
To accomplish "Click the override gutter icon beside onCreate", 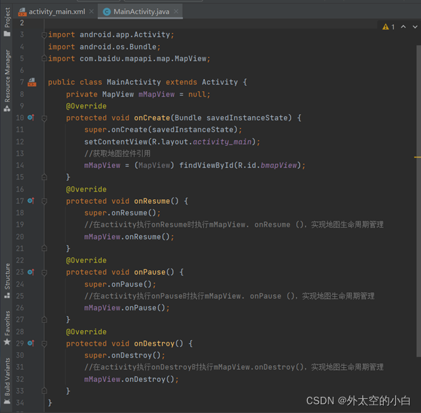I will (31, 117).
